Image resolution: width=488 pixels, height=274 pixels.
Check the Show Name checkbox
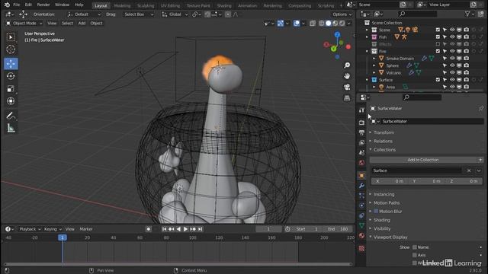(x=415, y=247)
